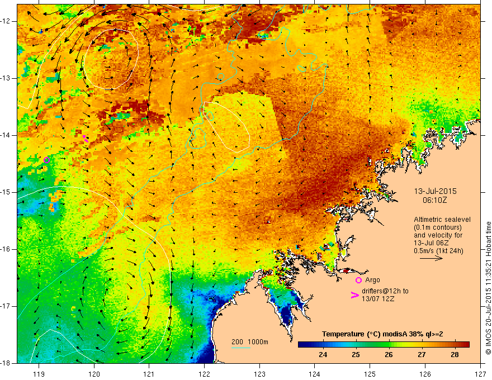Click the colorbar tick label 25
The width and height of the screenshot is (492, 380).
(x=356, y=355)
